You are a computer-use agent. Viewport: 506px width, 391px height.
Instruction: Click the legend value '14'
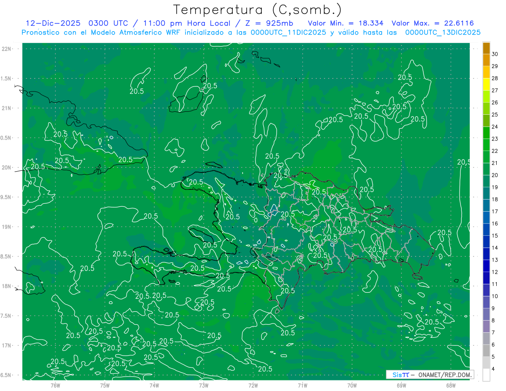[x=495, y=248]
